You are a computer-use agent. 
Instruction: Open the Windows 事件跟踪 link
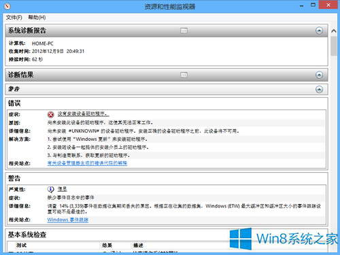(x=68, y=220)
